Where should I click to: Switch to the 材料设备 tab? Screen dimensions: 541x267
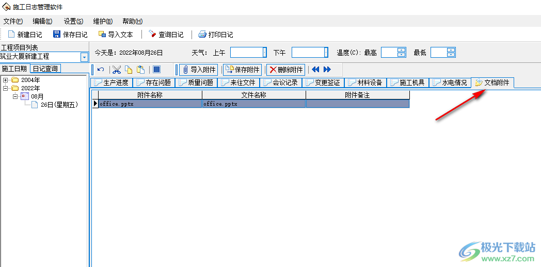(x=365, y=82)
